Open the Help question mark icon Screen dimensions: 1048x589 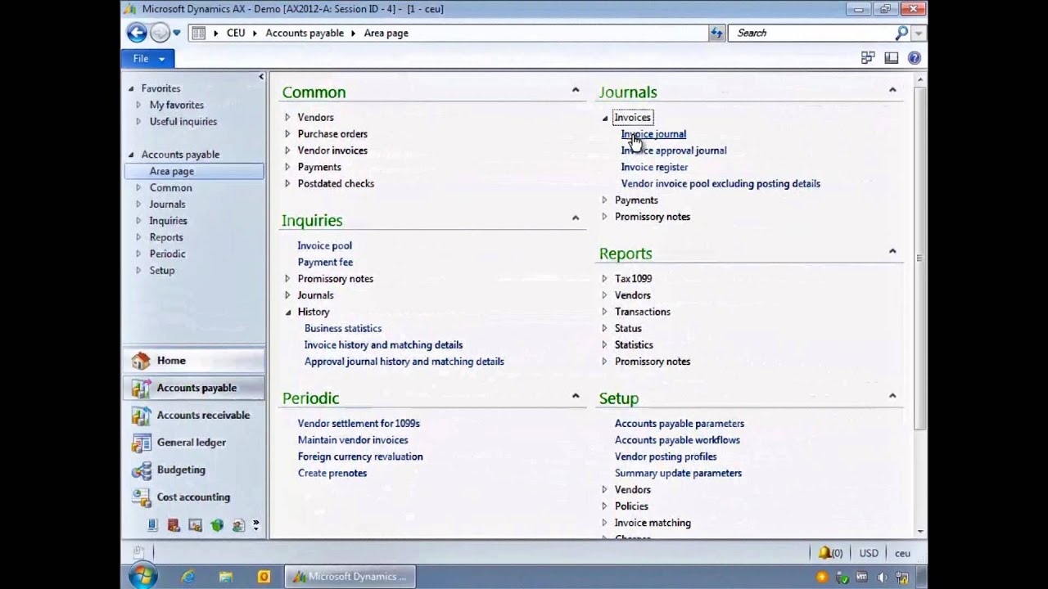tap(915, 58)
